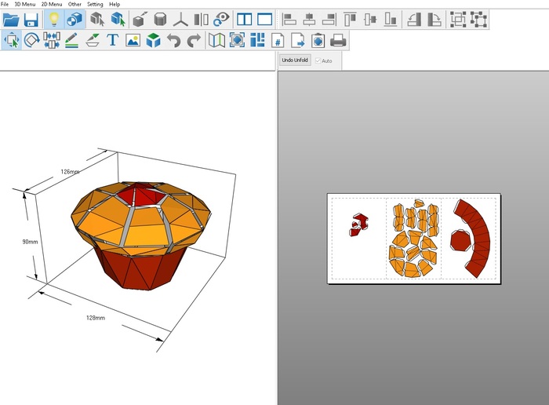Toggle the eye visibility icon in toolbar

point(221,19)
